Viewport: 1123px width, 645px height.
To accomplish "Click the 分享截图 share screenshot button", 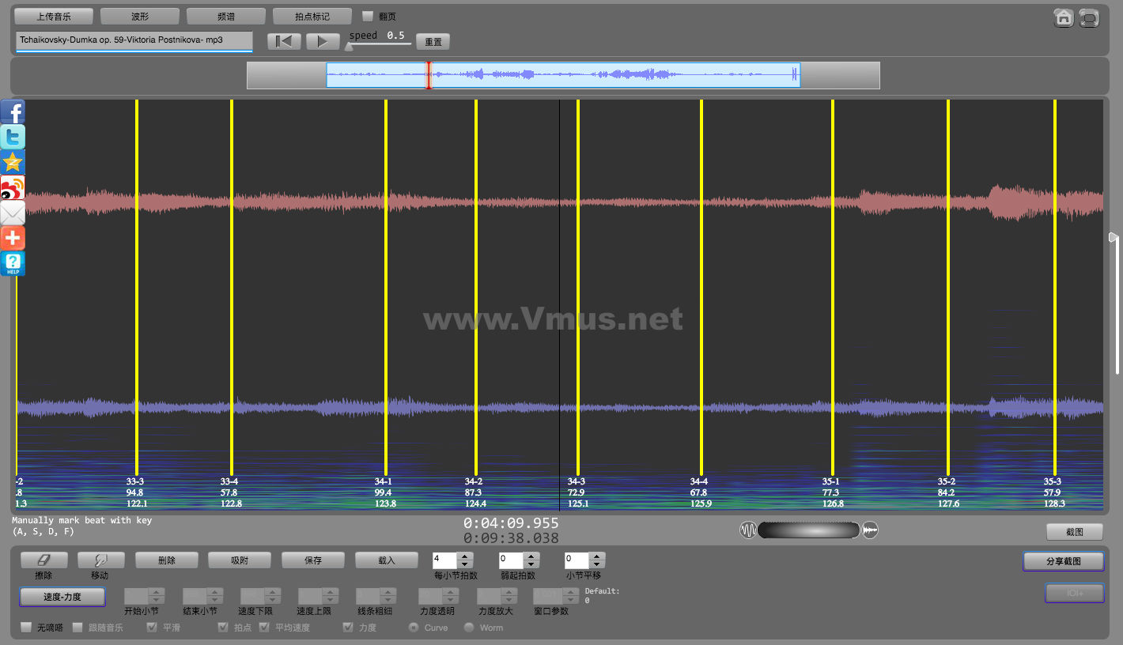I will (x=1063, y=561).
